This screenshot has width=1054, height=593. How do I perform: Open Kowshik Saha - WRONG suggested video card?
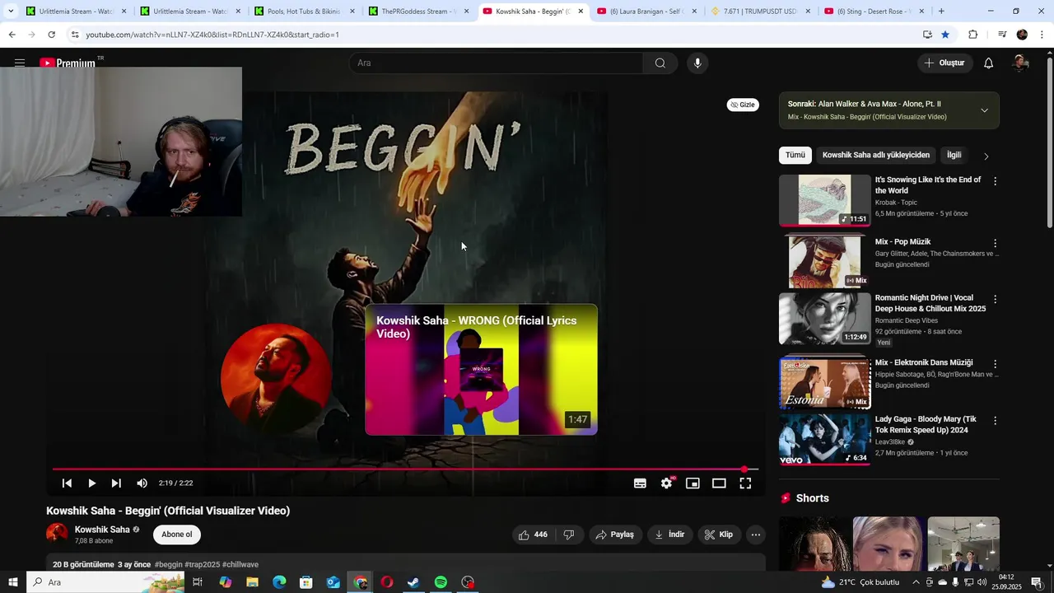[x=481, y=370]
